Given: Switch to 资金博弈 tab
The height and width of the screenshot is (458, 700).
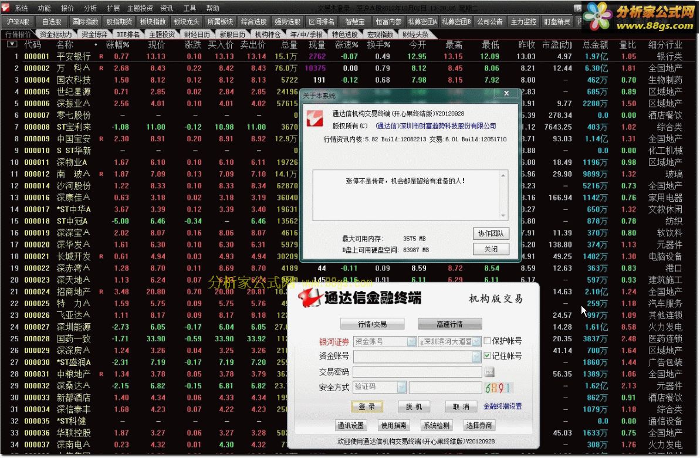Looking at the screenshot, I should point(94,34).
